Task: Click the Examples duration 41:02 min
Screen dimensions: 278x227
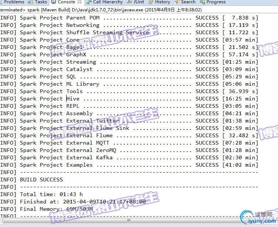Action: tap(240, 165)
